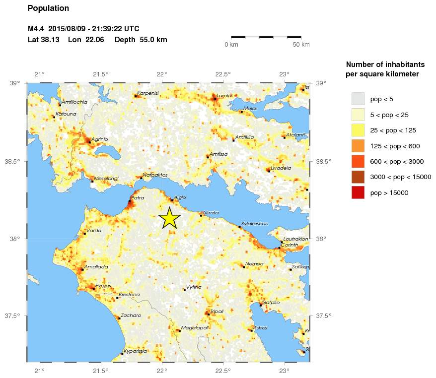
Task: Click the Lamia city square marker
Action: point(215,99)
